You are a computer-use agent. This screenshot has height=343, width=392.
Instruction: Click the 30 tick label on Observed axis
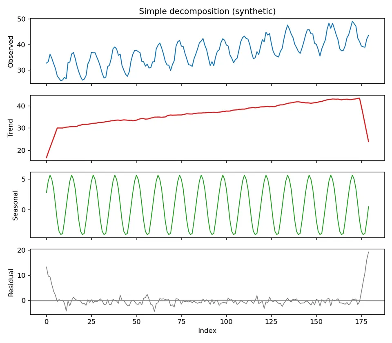[x=21, y=70]
